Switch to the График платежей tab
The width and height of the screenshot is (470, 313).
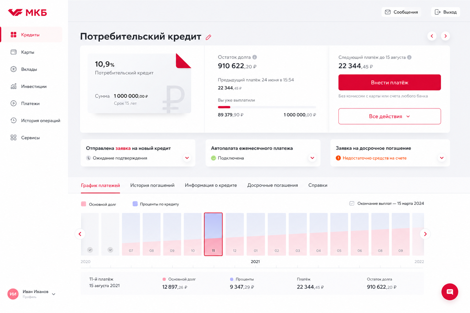pyautogui.click(x=100, y=186)
